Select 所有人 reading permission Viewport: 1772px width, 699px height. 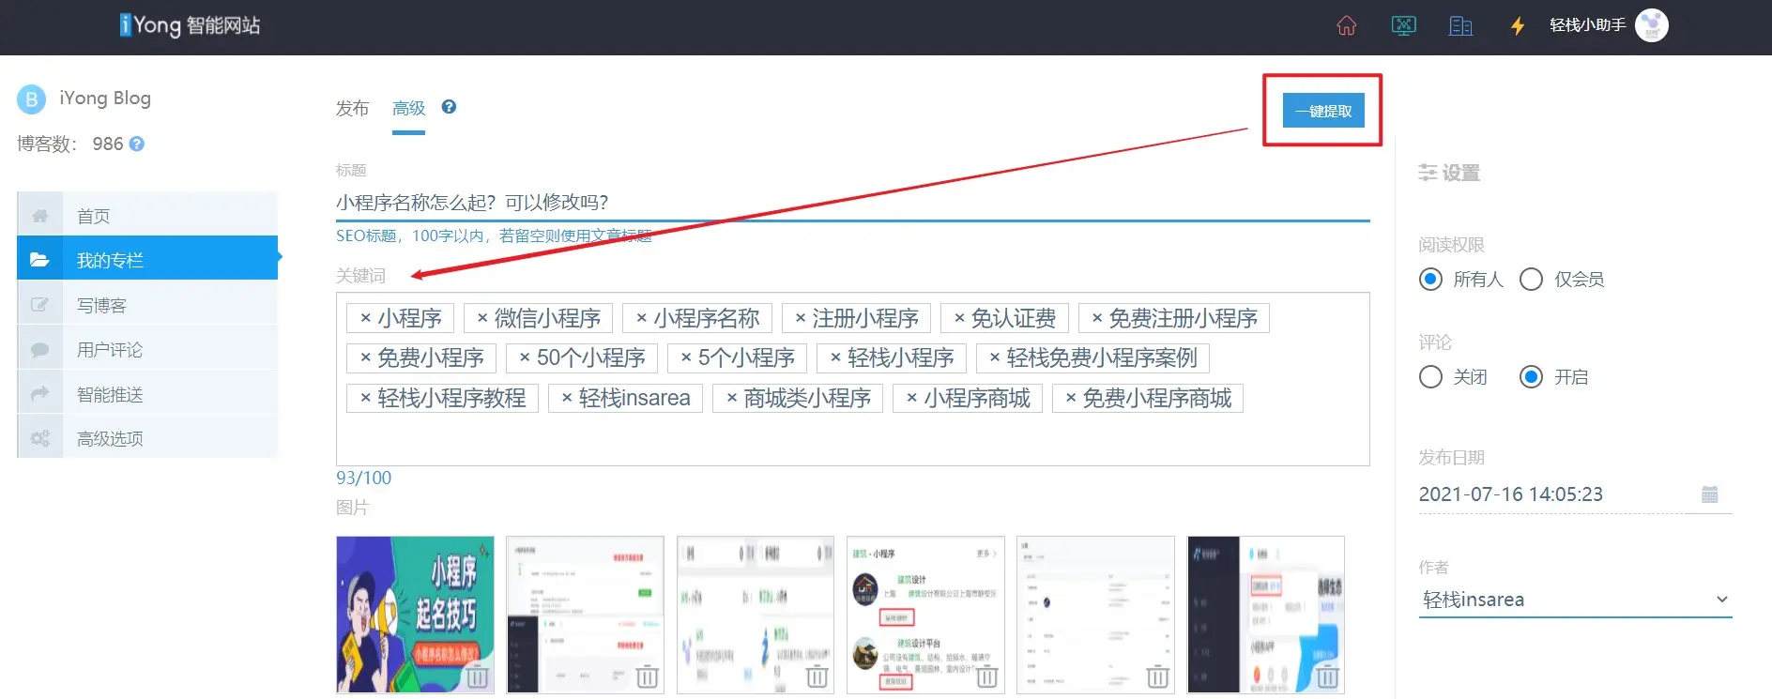(1430, 280)
